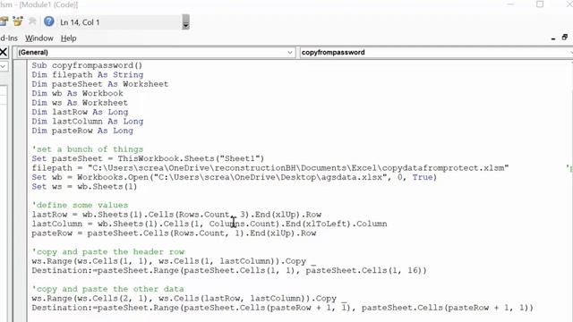Viewport: 573px width, 322px height.
Task: Click the 'Set pasteSheet = ThisWorkbook.Sheets' line
Action: [148, 158]
